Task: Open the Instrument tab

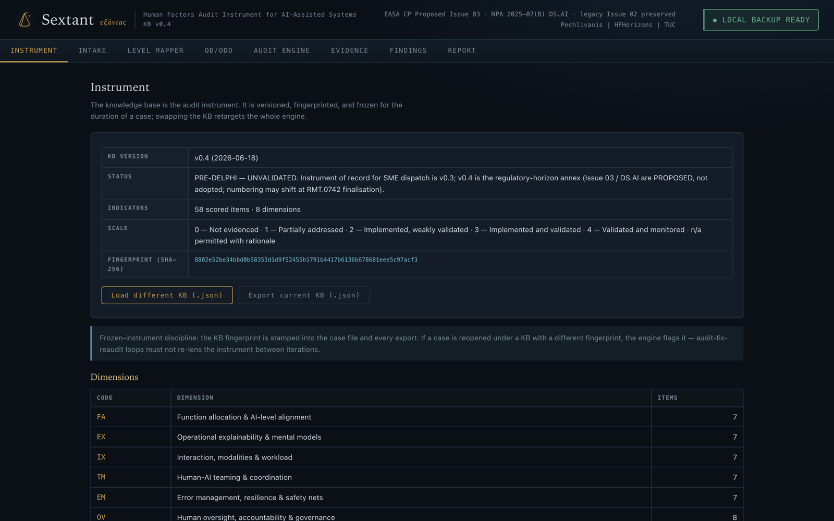Action: 34,51
